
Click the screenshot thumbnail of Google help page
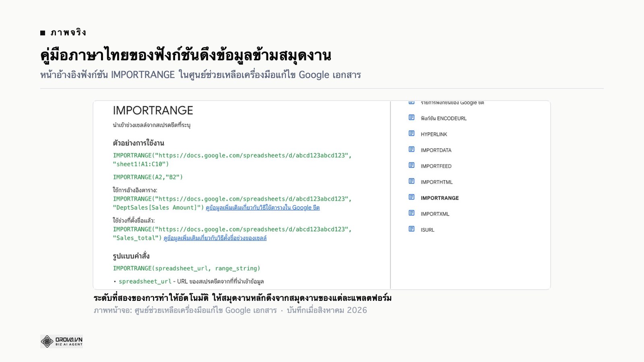click(322, 195)
